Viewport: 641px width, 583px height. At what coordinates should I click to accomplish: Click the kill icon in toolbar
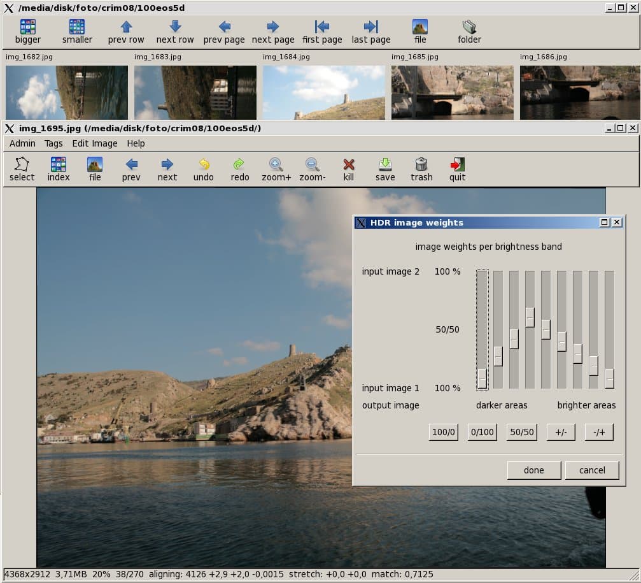pyautogui.click(x=348, y=164)
